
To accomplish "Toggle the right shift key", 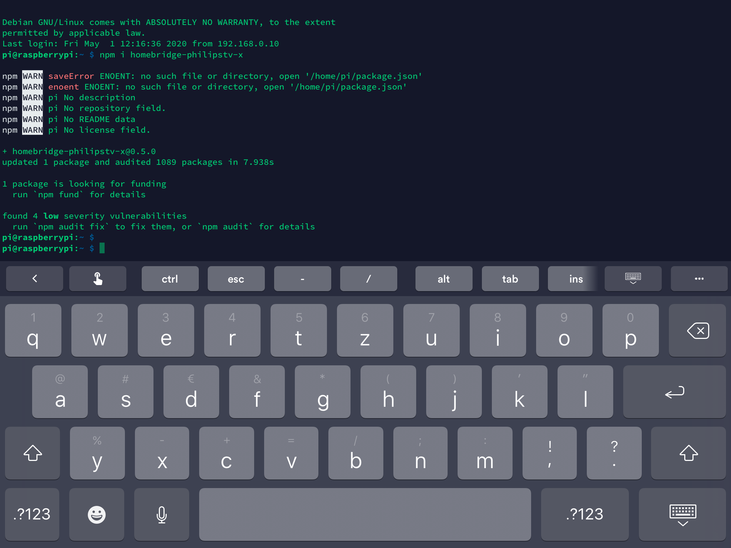I will pos(688,453).
